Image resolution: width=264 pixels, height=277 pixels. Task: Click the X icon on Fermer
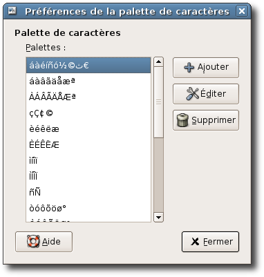coord(195,242)
